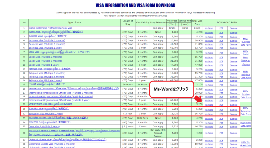This screenshot has height=148, width=270.
Task: Open Sample for Social Visa (Multiple 6 months)
Action: tap(233, 61)
